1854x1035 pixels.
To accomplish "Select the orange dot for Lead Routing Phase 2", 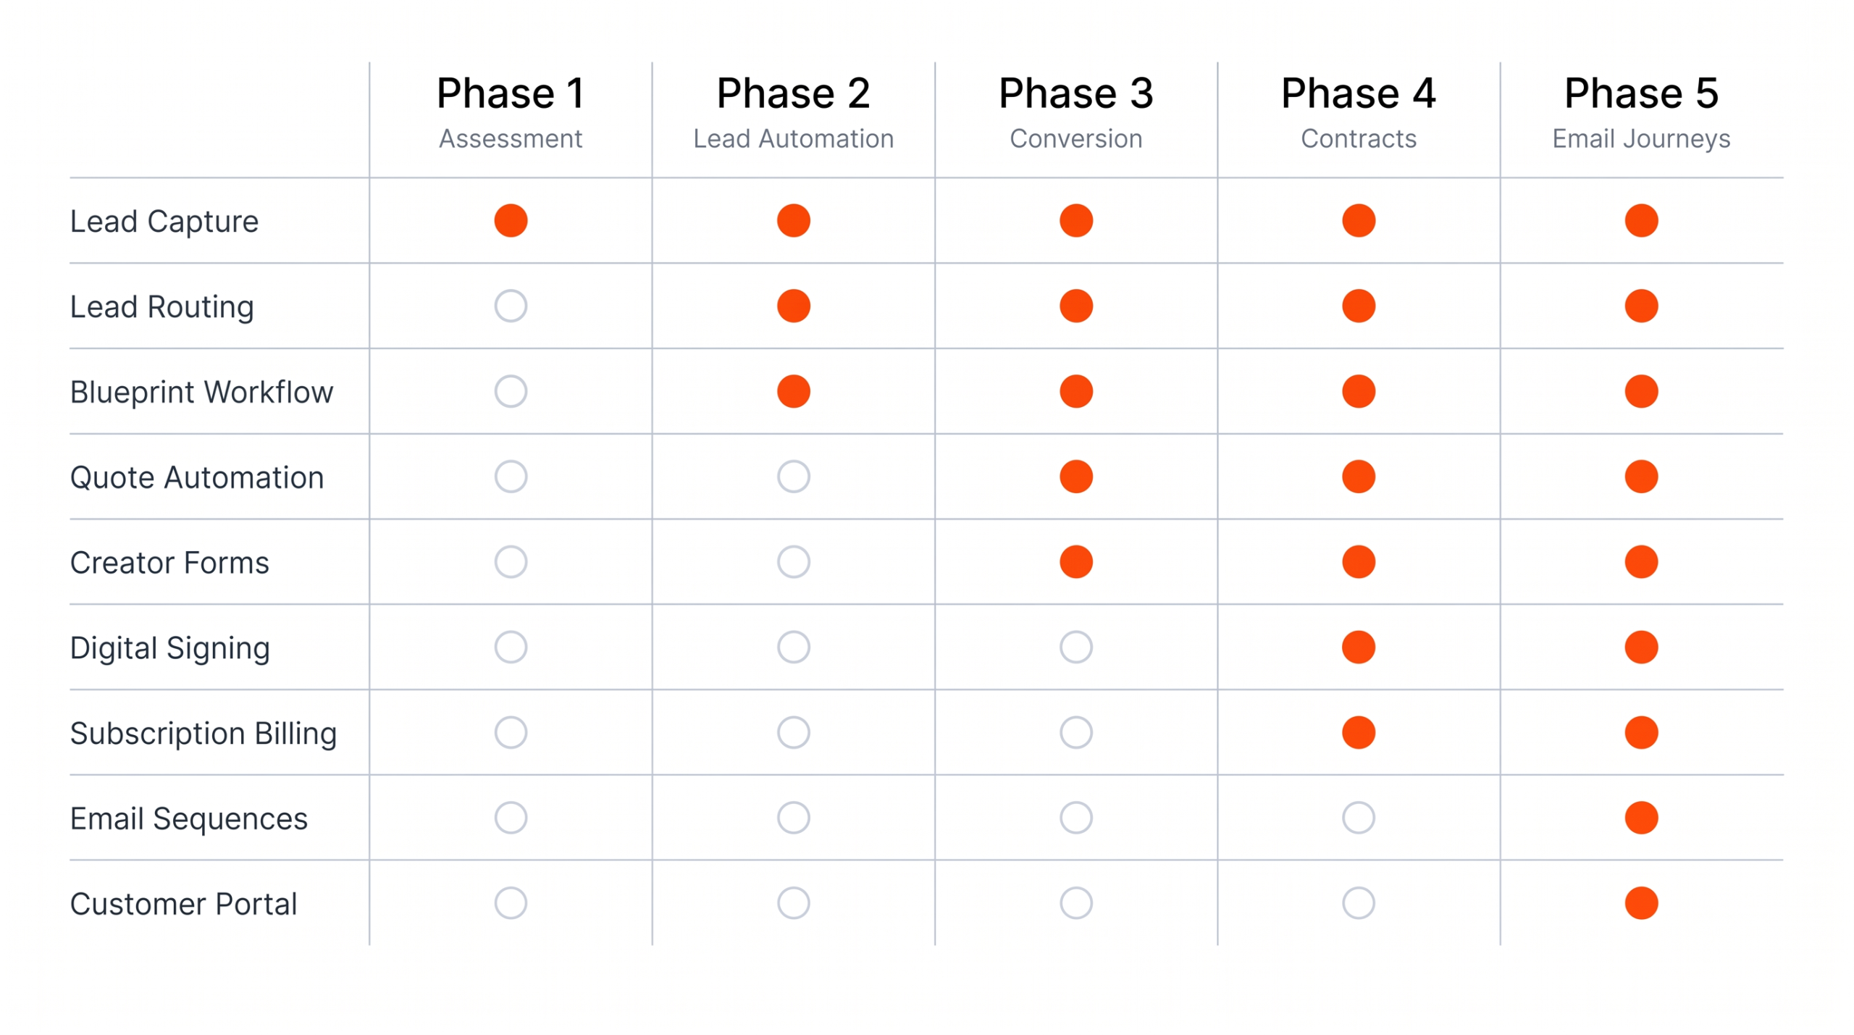I will [x=793, y=306].
